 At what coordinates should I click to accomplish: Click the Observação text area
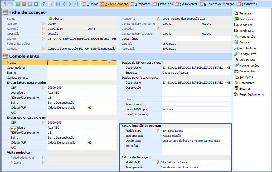coord(197,91)
